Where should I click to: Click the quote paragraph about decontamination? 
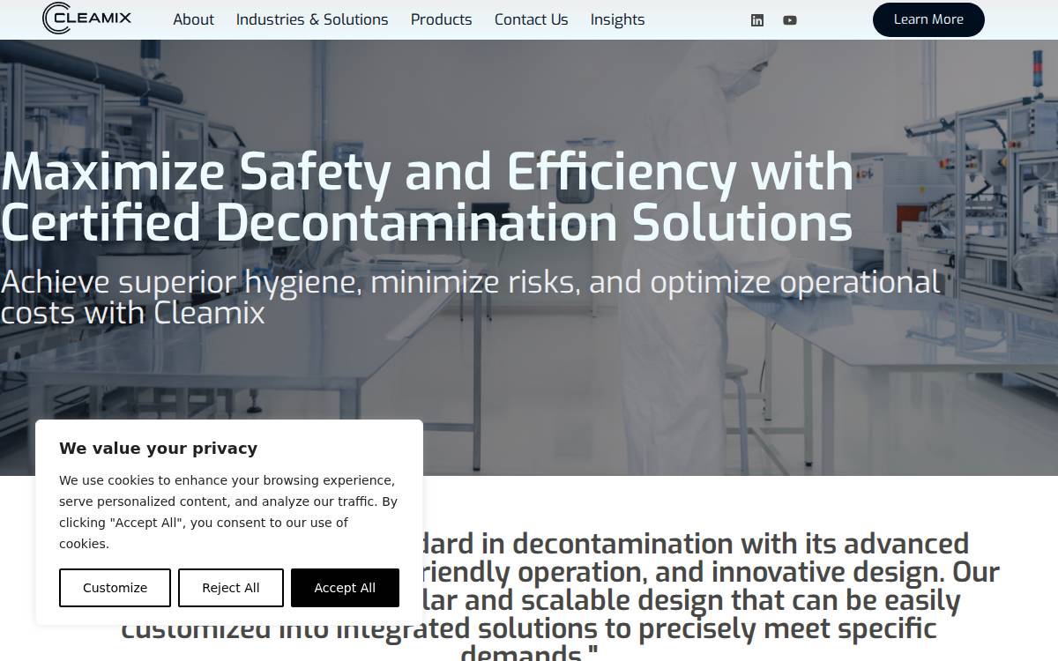(559, 595)
